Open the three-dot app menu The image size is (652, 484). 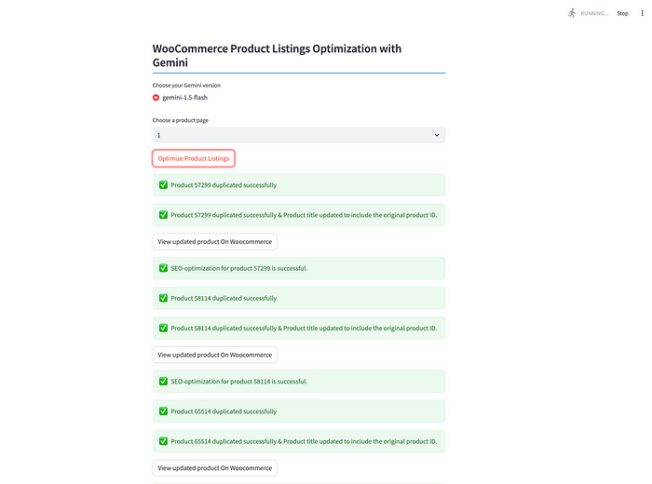[642, 13]
